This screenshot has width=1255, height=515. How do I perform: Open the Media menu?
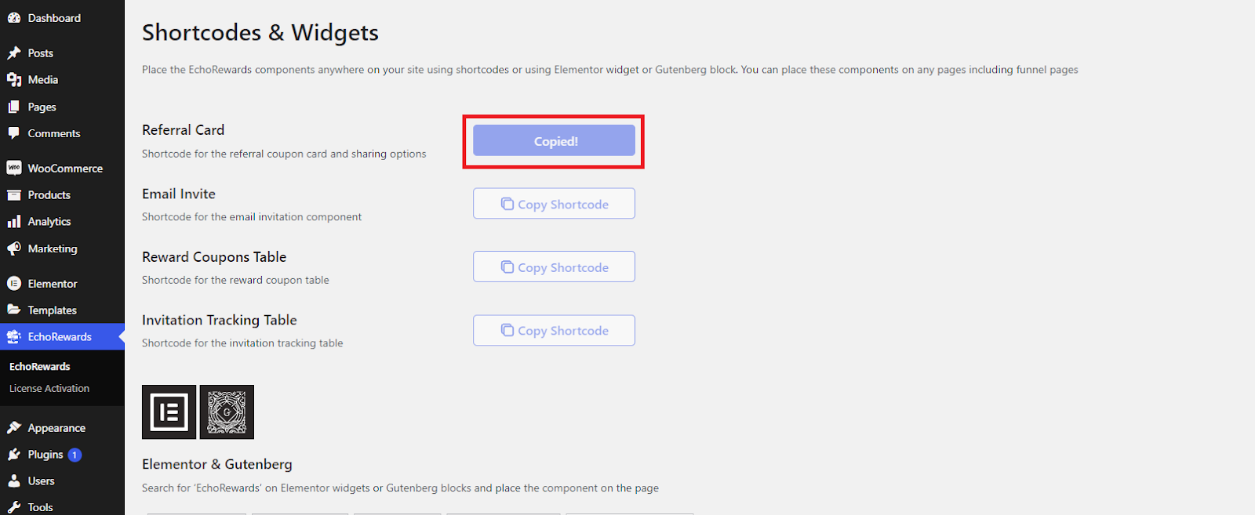[42, 80]
